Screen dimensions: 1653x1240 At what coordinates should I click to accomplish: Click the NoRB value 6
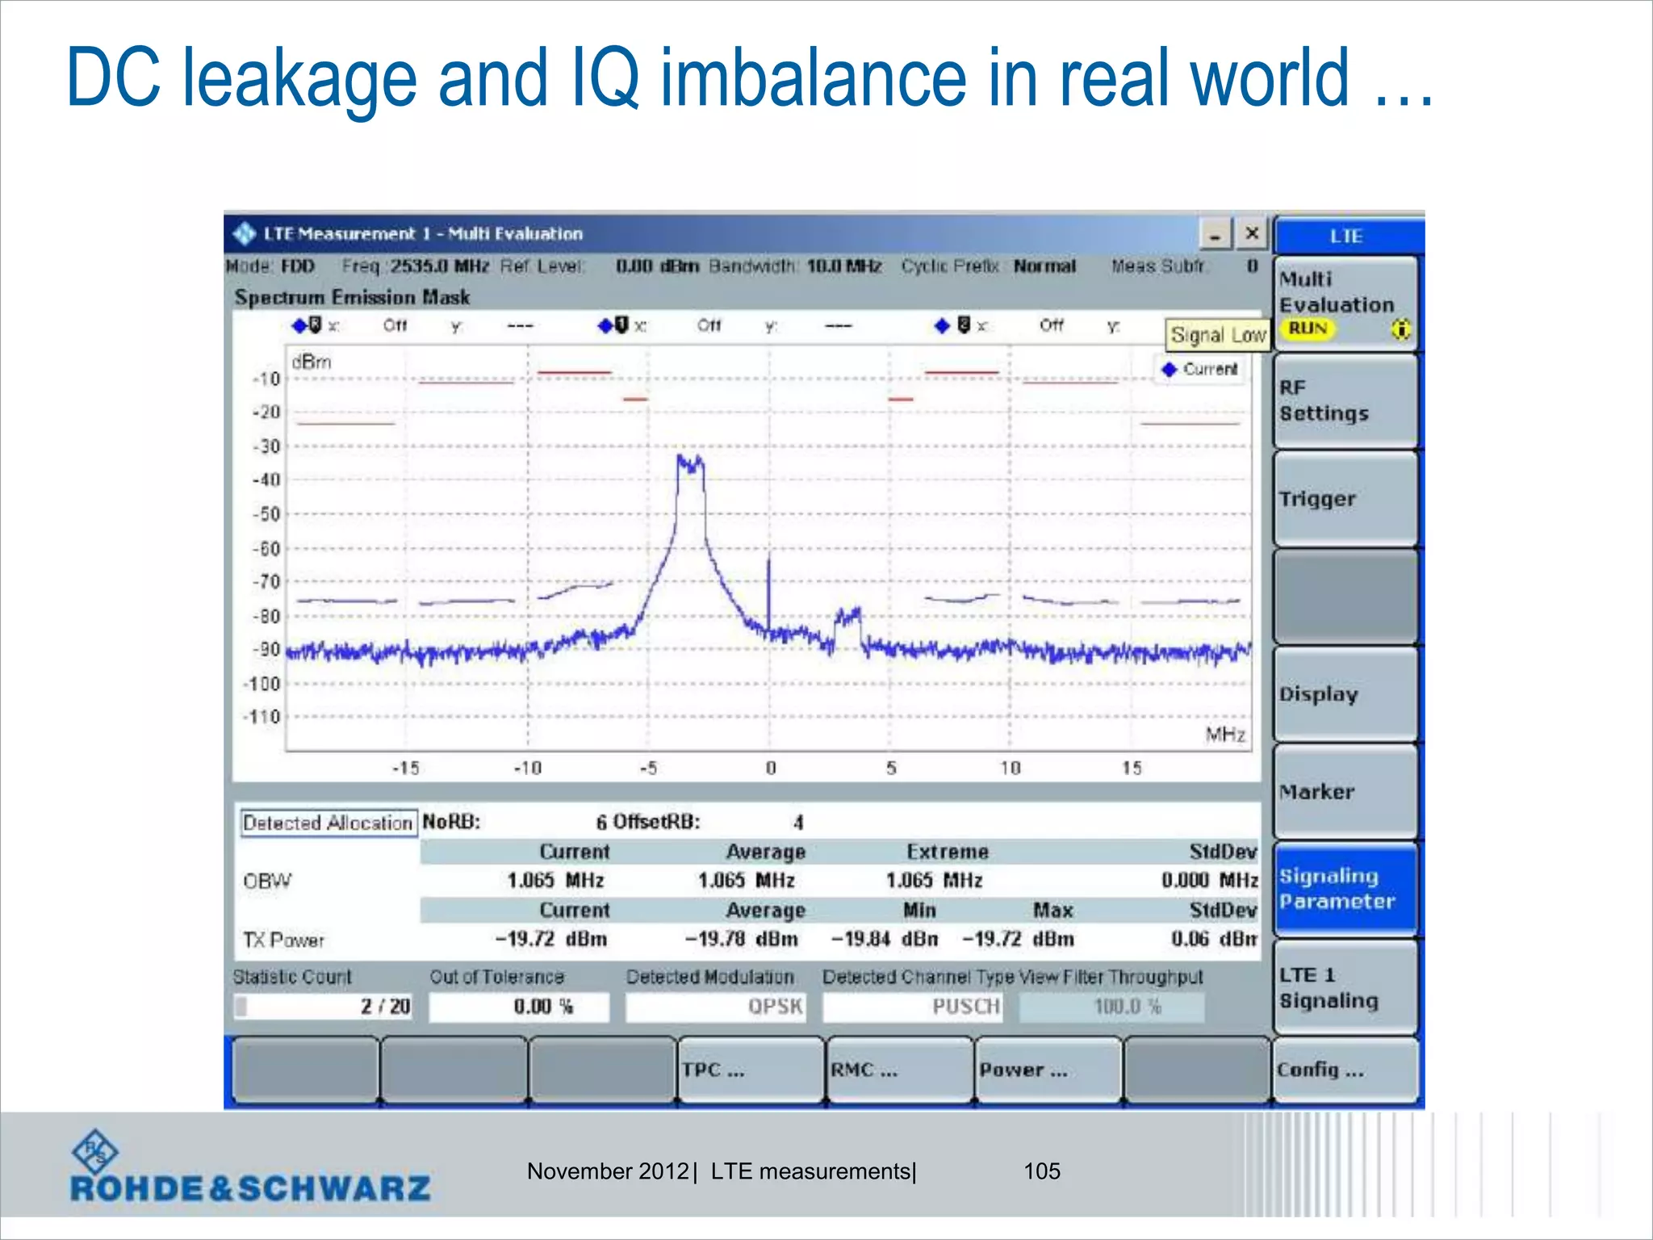(x=601, y=823)
